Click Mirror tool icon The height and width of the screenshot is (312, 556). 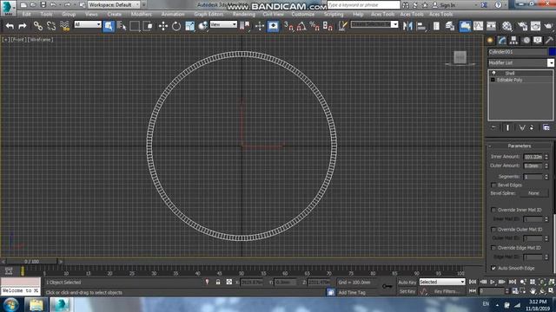[407, 26]
